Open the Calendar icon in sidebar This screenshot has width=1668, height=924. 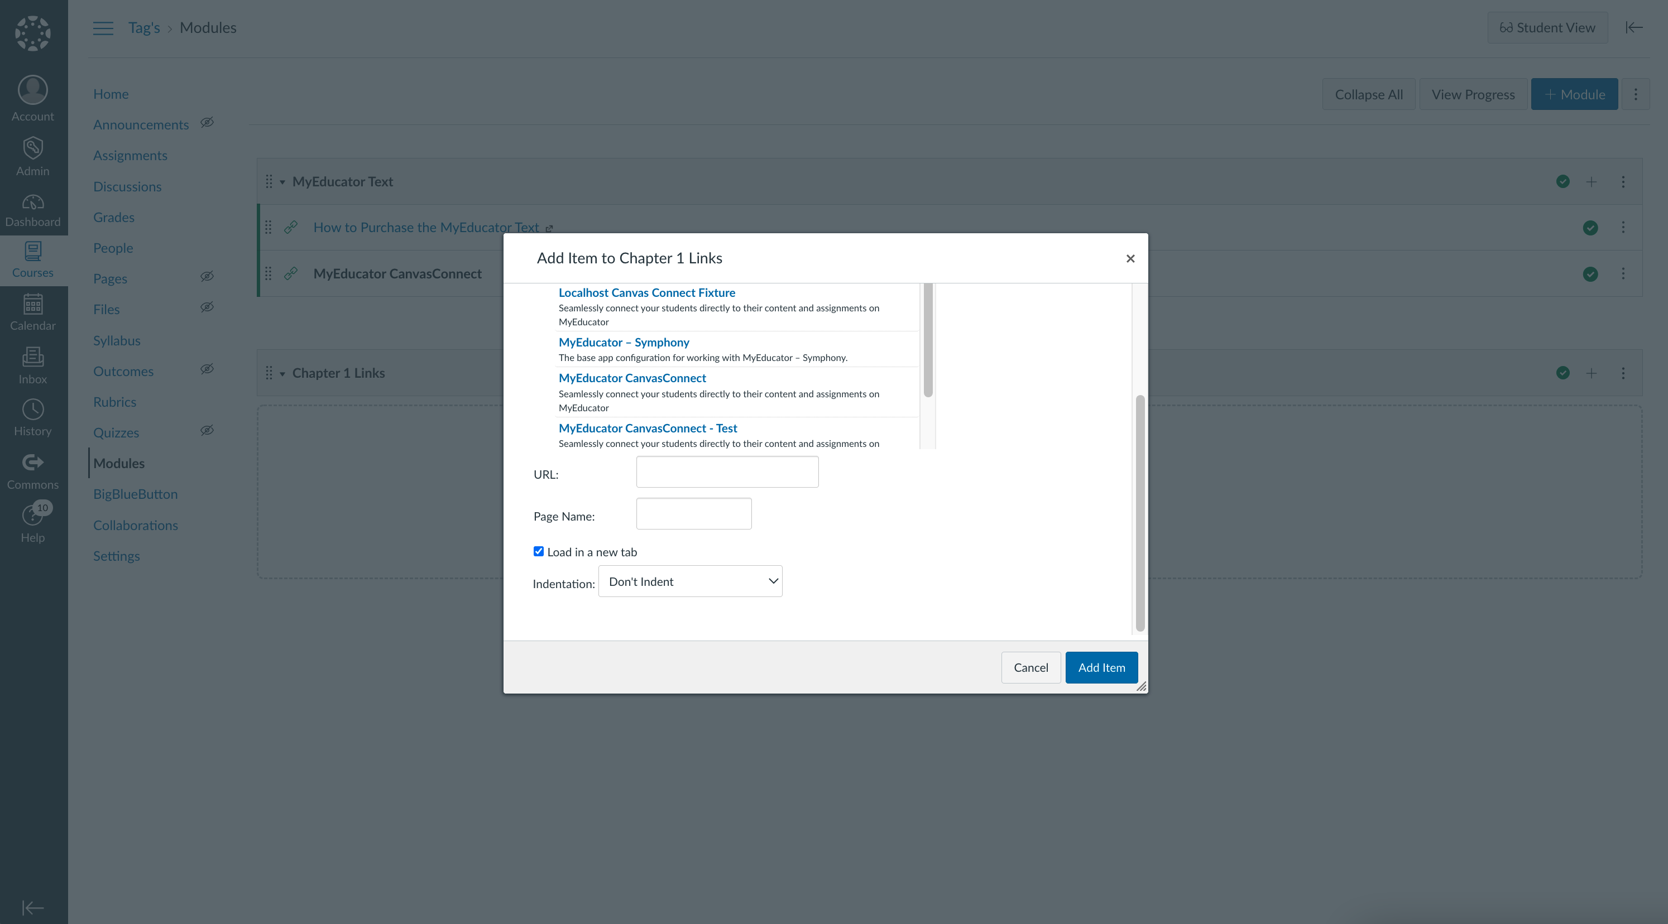click(32, 304)
